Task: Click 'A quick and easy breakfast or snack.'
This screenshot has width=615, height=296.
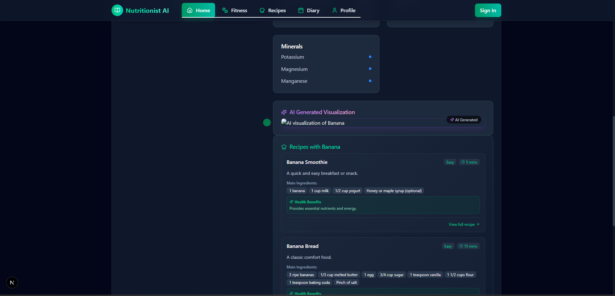Action: click(x=322, y=173)
